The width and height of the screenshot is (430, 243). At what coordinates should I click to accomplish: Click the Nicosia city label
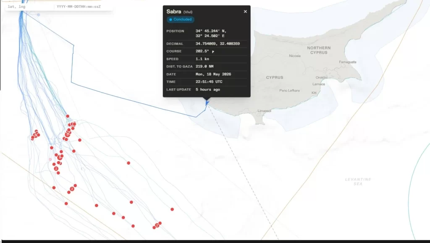294,56
